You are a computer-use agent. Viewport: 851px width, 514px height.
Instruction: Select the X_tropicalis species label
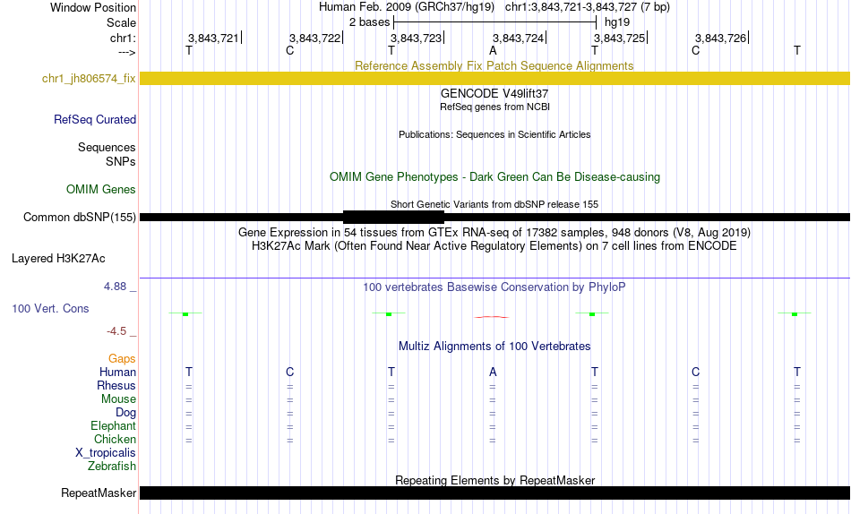pyautogui.click(x=106, y=453)
